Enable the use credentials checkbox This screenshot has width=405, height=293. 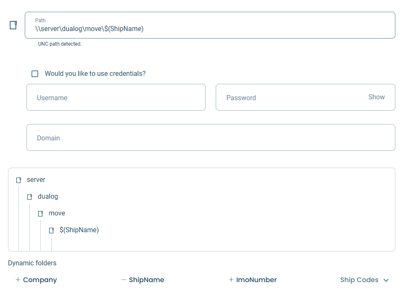pyautogui.click(x=35, y=74)
